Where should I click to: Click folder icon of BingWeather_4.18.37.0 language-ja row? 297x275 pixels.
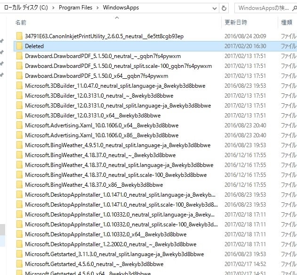19,165
